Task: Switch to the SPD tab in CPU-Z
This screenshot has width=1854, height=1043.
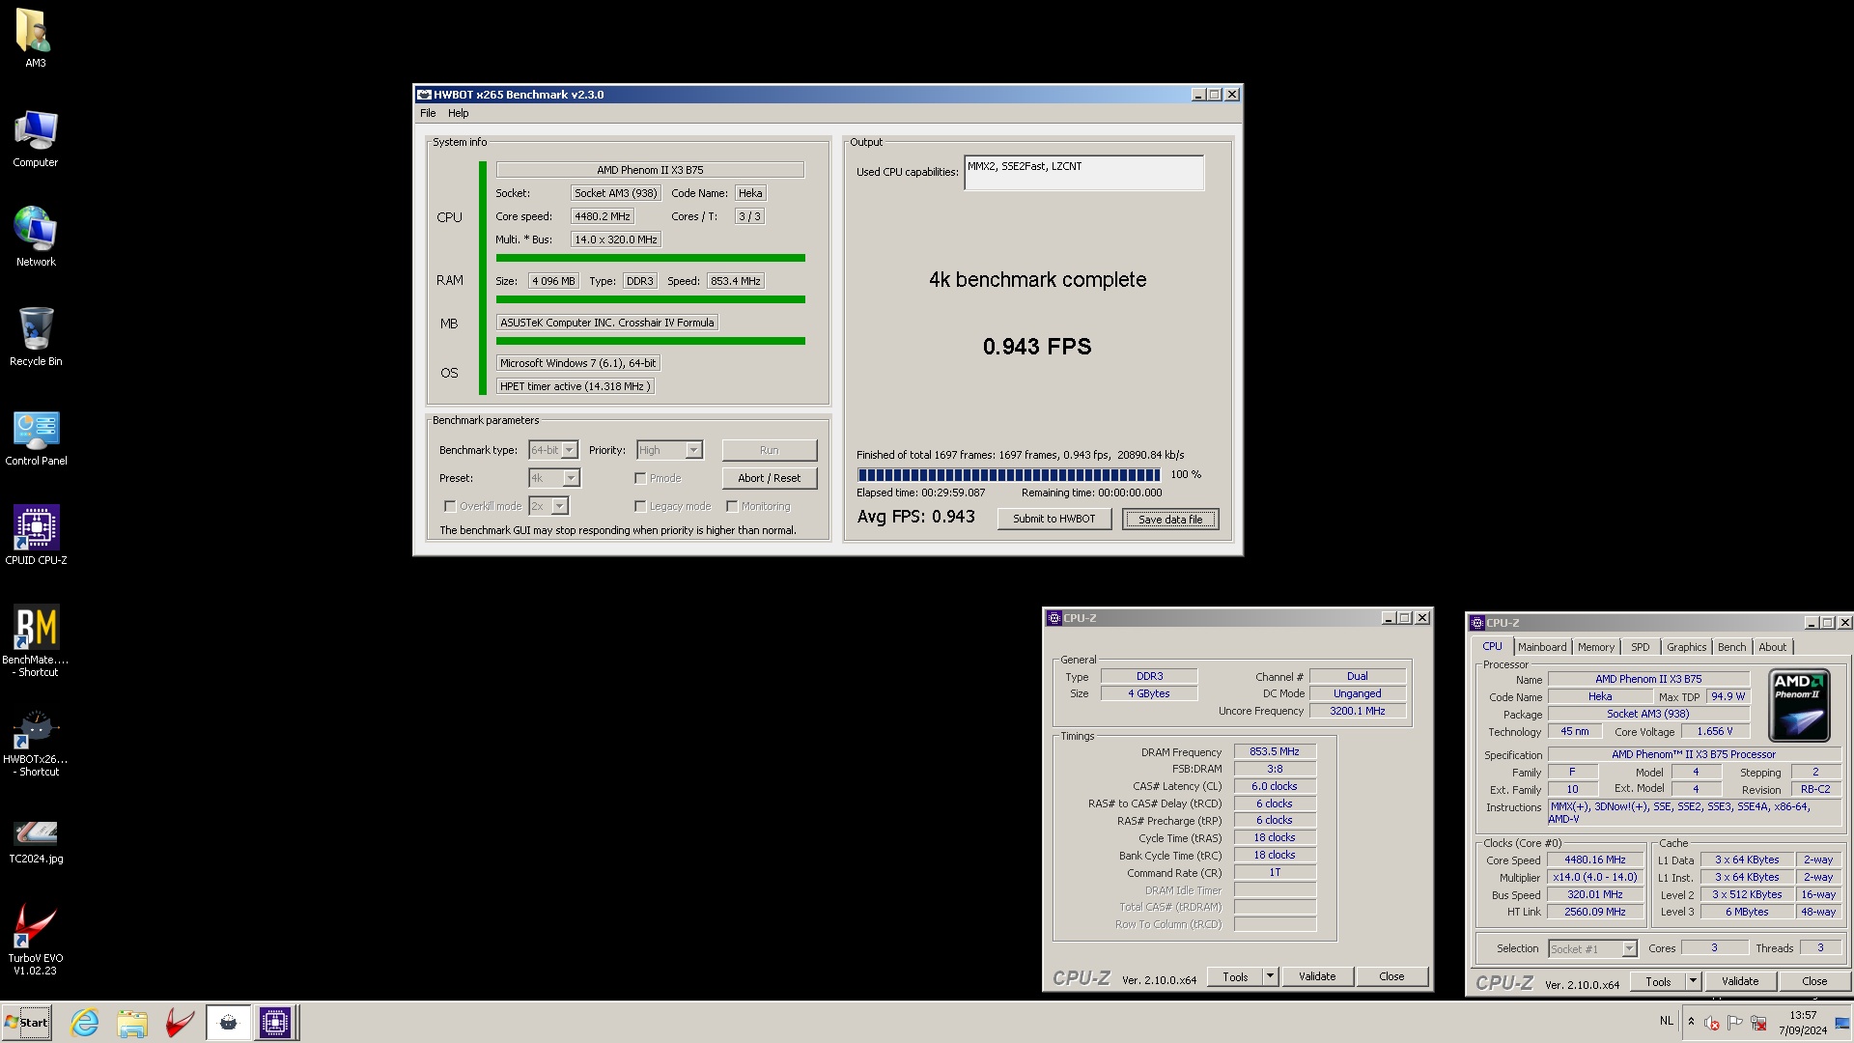Action: coord(1641,647)
